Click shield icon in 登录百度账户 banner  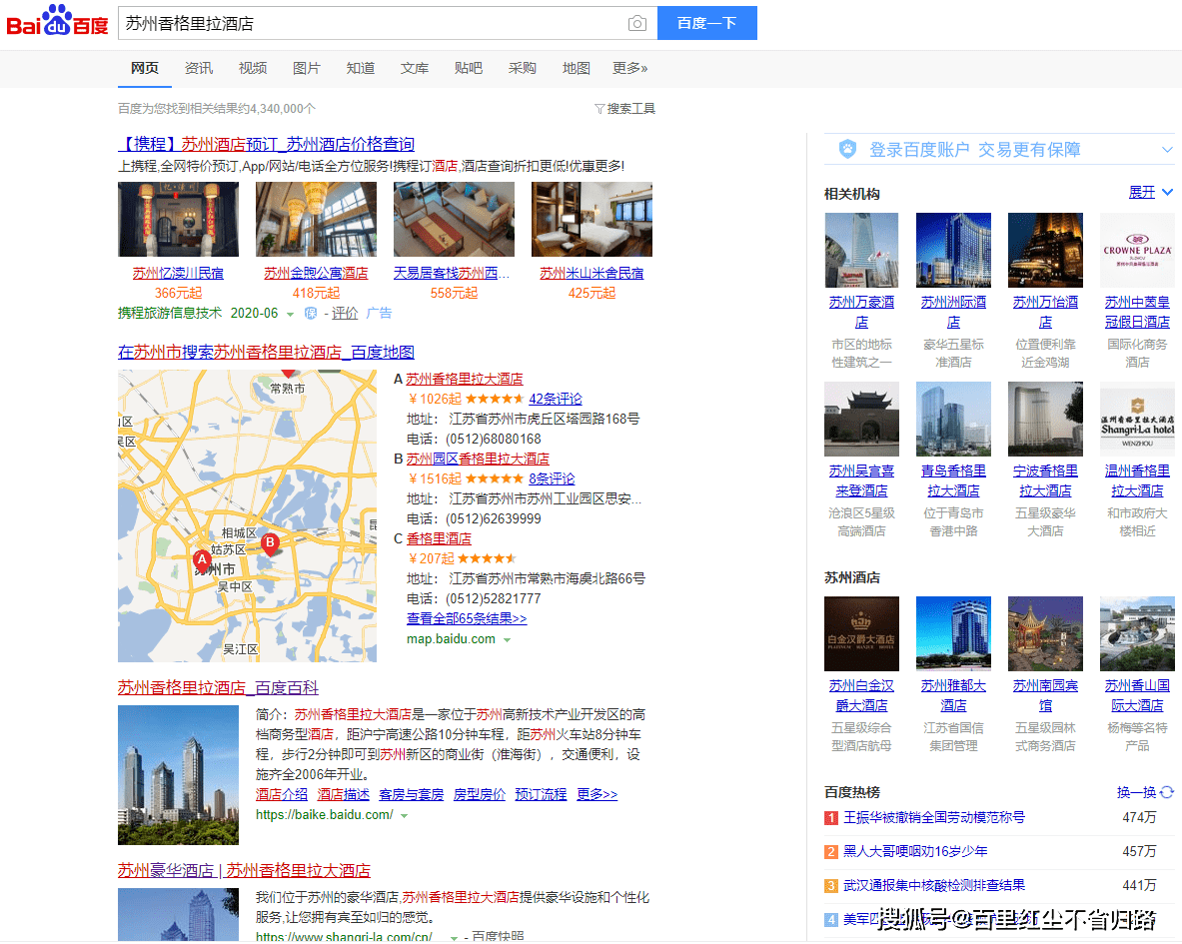(x=847, y=149)
